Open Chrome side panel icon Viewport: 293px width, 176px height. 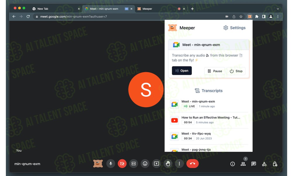(x=264, y=16)
